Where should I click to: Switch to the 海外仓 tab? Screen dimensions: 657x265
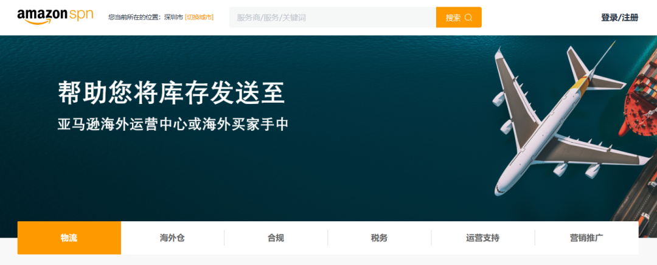click(172, 238)
